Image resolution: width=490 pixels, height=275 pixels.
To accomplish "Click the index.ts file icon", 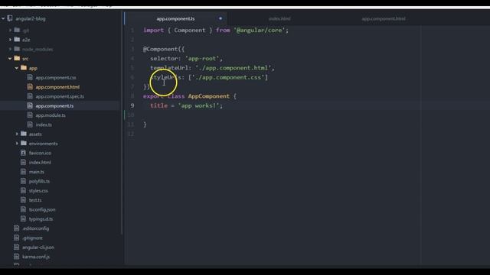I will [30, 125].
